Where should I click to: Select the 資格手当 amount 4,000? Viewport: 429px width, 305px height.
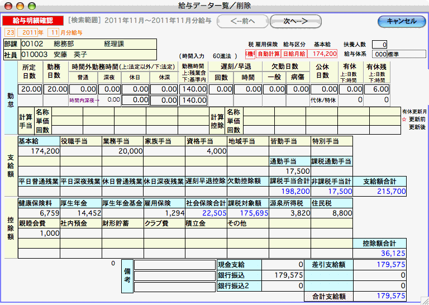pos(206,151)
